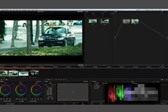
Task: Click the green channel waveform in scopes
Action: pos(120,93)
